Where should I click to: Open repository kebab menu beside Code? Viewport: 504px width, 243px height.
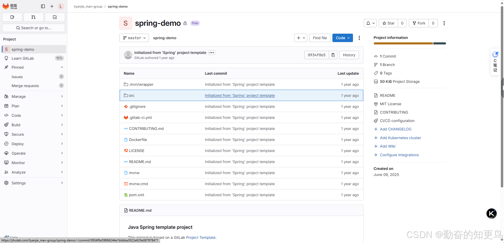359,38
